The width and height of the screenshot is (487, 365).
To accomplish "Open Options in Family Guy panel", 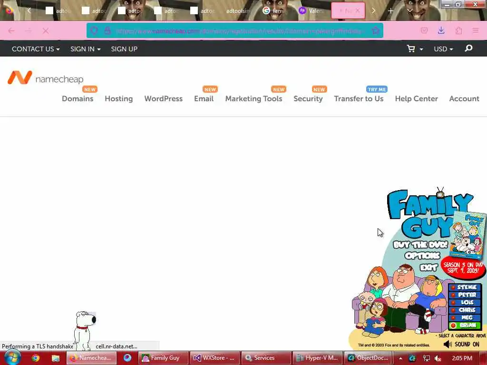I will [422, 256].
